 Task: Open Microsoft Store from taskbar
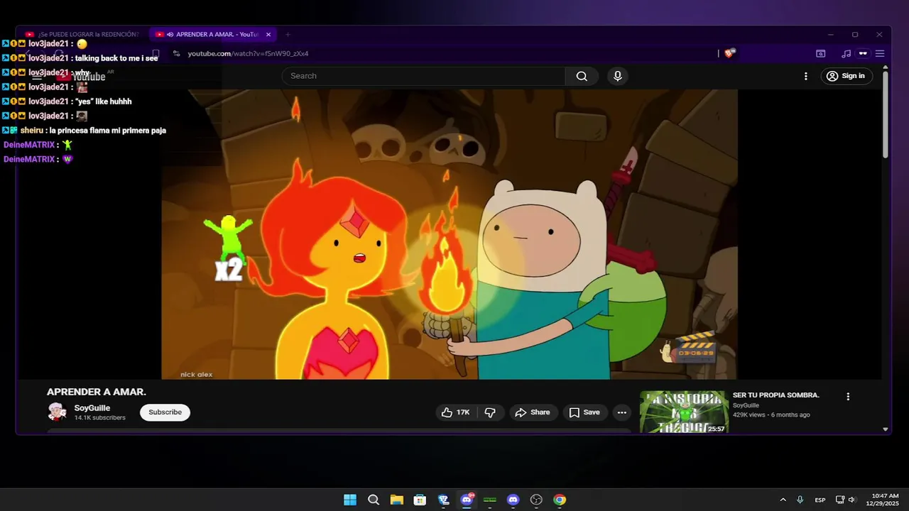(x=420, y=500)
